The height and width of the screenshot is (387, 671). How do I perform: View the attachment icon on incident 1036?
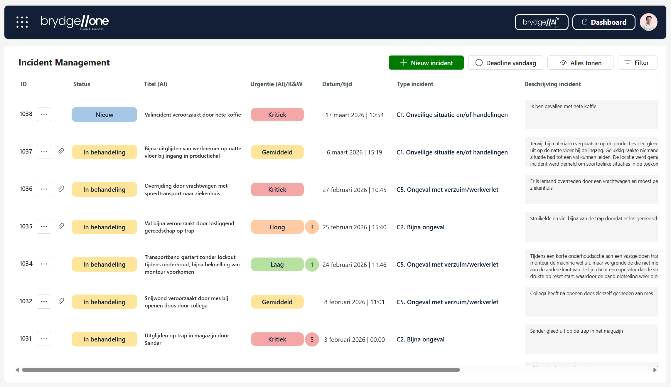coord(61,189)
